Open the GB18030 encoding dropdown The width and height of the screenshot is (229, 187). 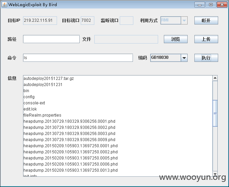pyautogui.click(x=184, y=58)
